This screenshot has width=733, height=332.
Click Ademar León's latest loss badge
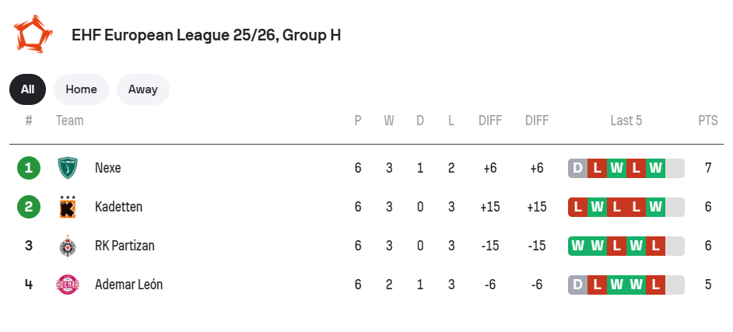coord(655,285)
